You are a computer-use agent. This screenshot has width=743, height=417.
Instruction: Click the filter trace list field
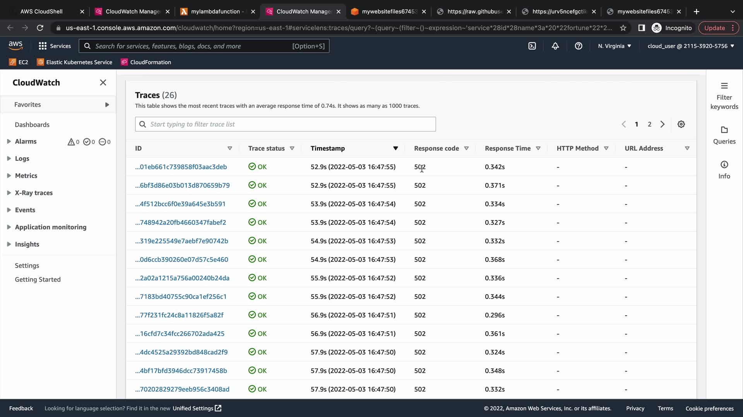tap(285, 124)
